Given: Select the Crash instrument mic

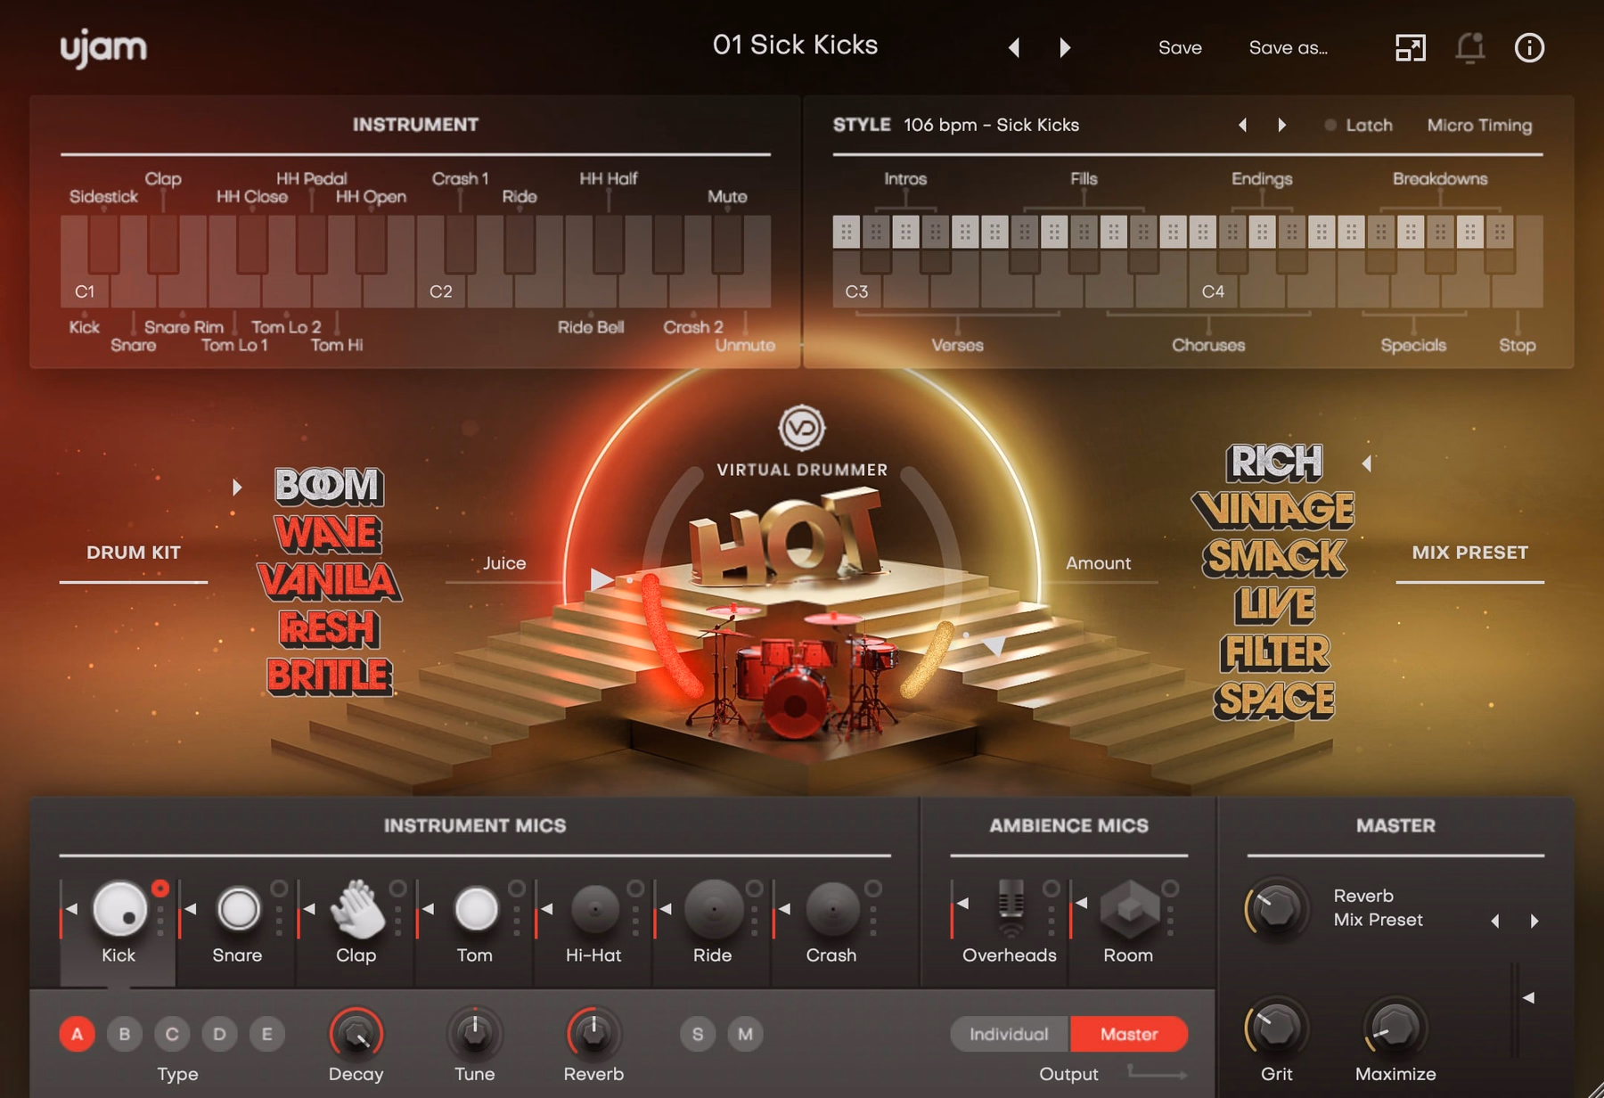Looking at the screenshot, I should point(831,910).
